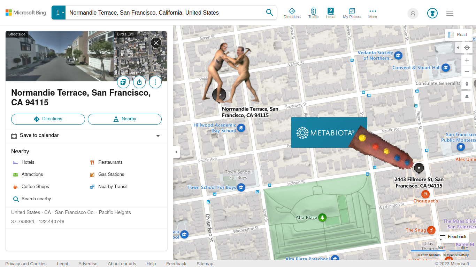Select the 2443 Fillmore St map pin

(x=419, y=168)
